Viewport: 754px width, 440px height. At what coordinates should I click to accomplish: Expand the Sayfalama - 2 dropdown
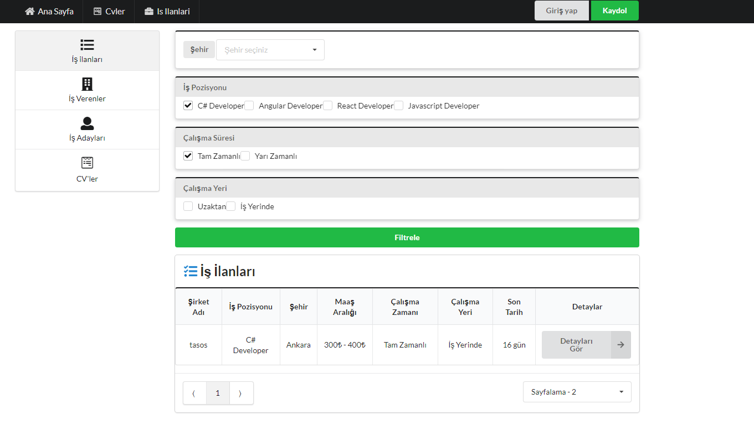577,391
